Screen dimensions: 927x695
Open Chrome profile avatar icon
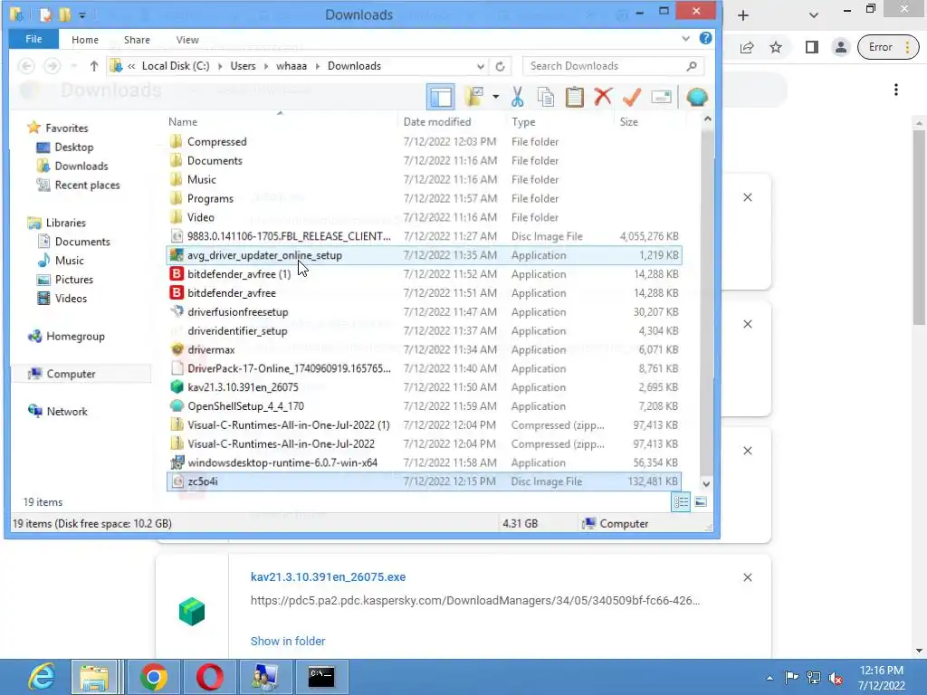click(840, 47)
